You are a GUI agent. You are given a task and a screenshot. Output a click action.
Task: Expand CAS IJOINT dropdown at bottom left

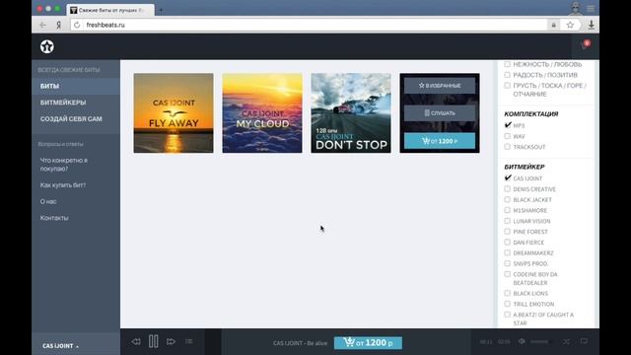click(x=61, y=346)
